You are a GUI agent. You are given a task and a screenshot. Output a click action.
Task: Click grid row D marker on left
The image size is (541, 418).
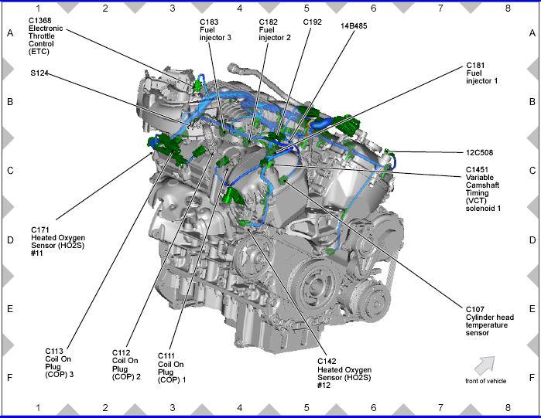click(10, 240)
